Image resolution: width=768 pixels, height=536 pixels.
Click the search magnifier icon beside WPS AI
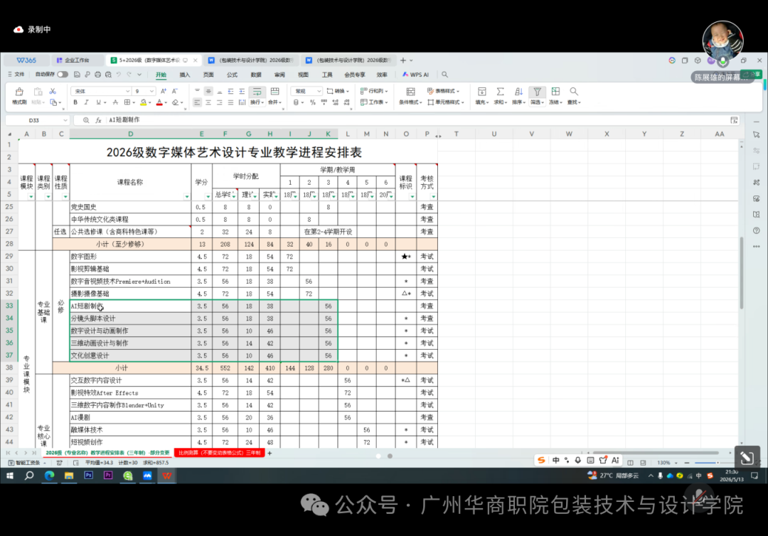(444, 75)
